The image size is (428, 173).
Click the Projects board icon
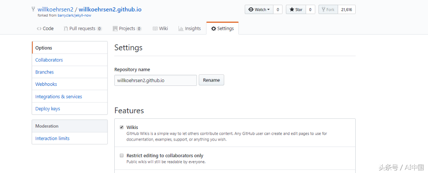(x=115, y=29)
